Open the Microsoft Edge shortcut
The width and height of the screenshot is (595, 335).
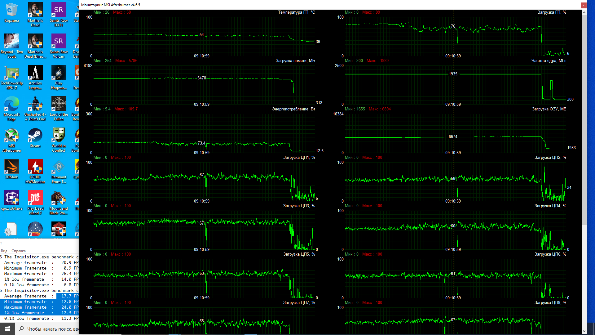point(11,105)
